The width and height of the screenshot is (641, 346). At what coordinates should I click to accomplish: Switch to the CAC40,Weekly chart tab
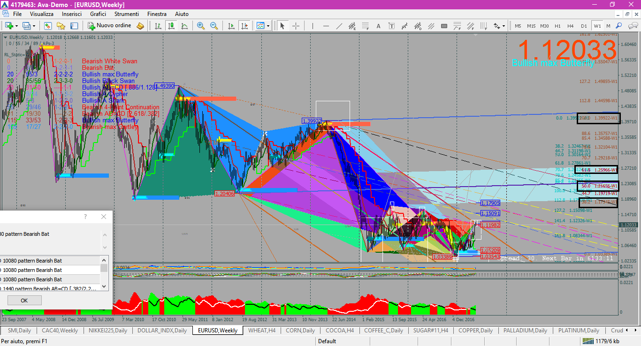60,331
